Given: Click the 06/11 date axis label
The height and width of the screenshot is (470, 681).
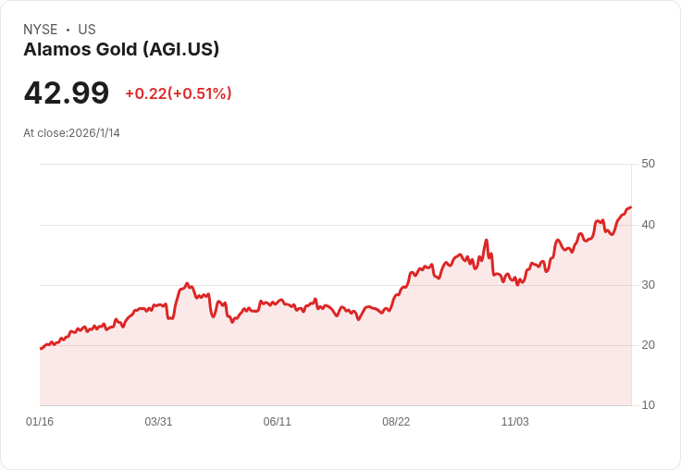Looking at the screenshot, I should (277, 421).
